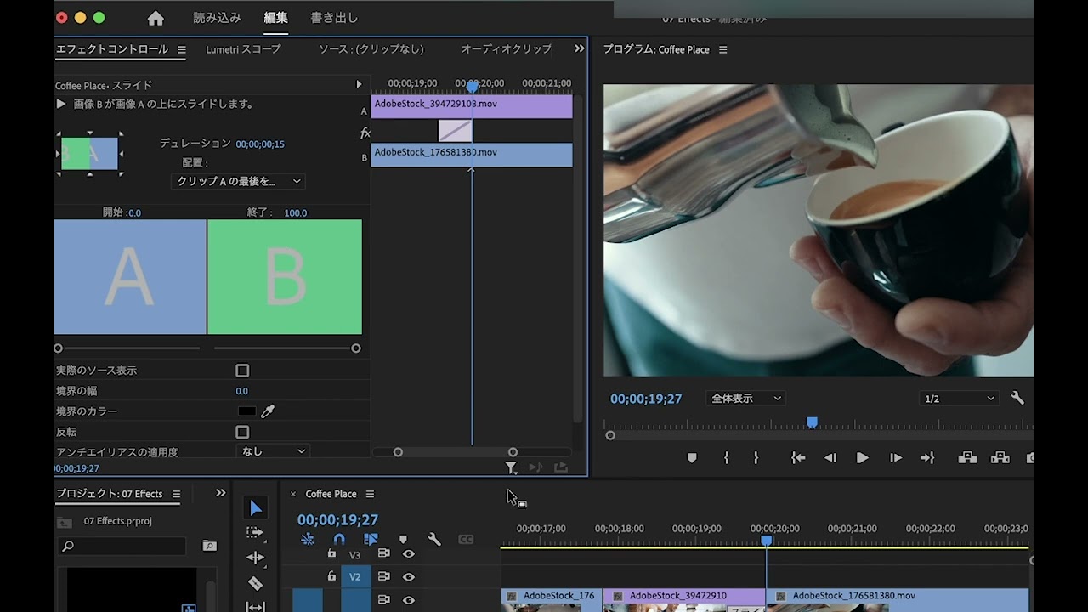Viewport: 1088px width, 612px height.
Task: Click the Home icon in top bar
Action: click(x=156, y=18)
